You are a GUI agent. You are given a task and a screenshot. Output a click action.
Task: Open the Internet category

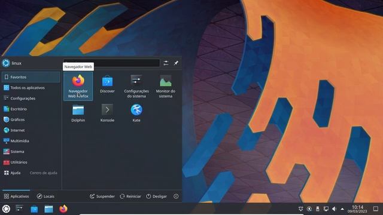31,130
